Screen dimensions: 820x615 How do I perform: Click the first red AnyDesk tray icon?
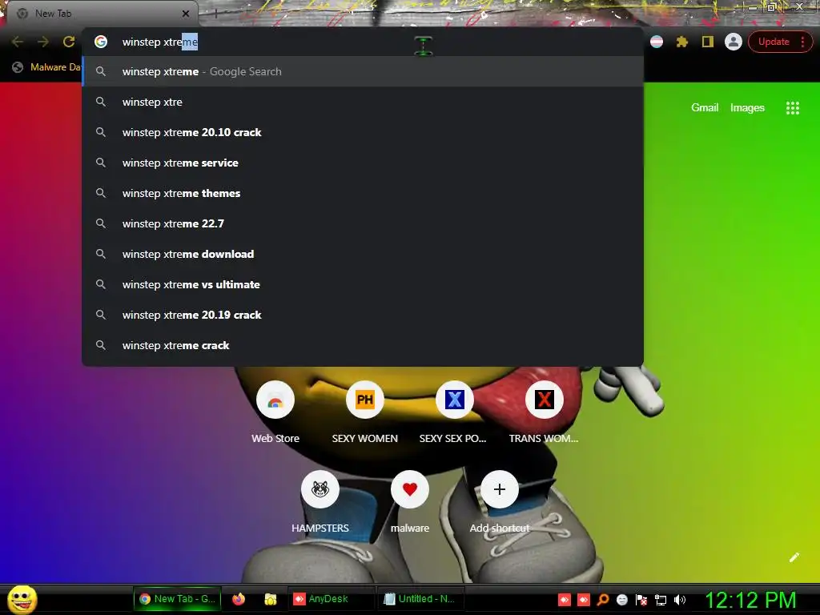click(x=565, y=600)
